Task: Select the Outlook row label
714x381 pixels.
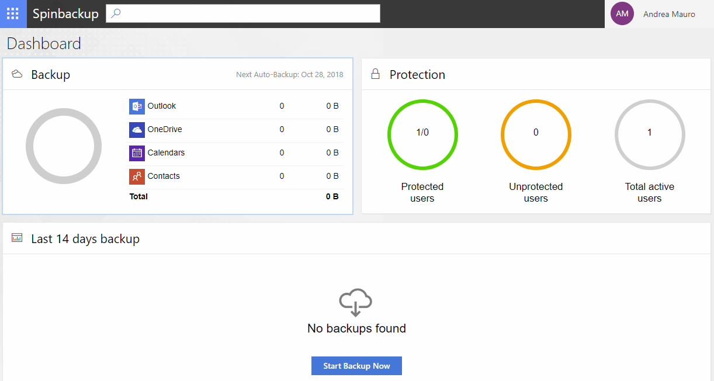Action: click(162, 106)
